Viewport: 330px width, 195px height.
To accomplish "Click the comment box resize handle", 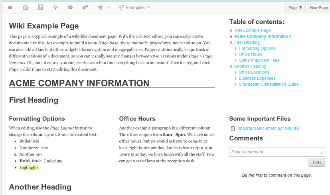I will (322, 153).
